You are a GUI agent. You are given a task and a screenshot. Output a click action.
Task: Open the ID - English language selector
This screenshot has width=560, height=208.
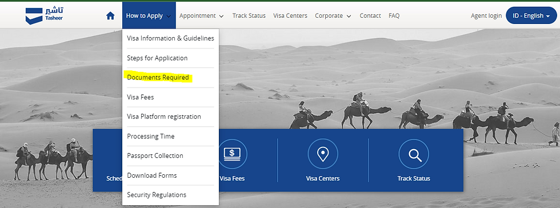click(x=531, y=16)
